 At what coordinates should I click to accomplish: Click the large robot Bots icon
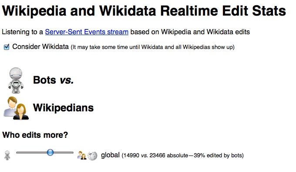point(16,81)
